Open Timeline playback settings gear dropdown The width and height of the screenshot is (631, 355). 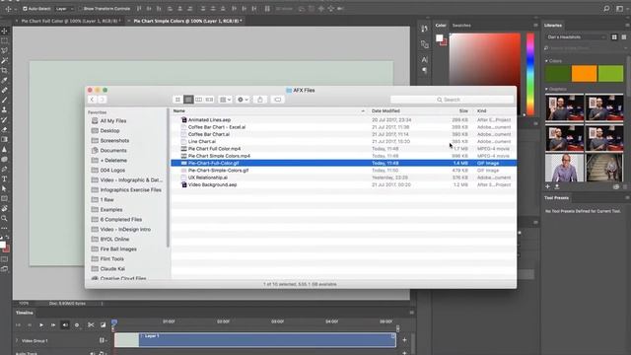77,324
